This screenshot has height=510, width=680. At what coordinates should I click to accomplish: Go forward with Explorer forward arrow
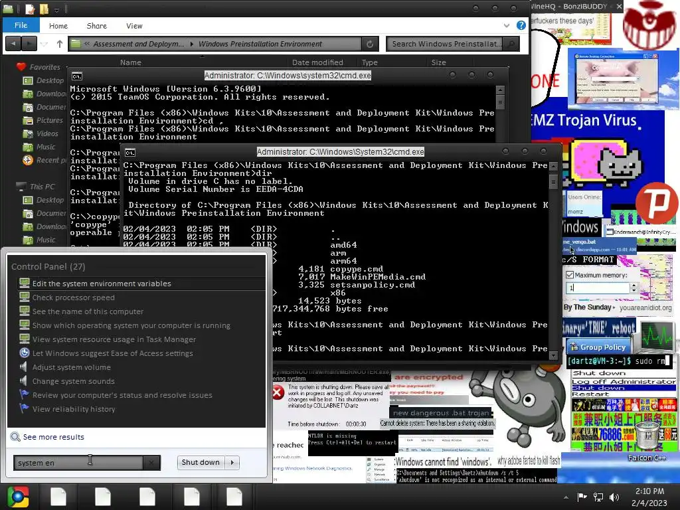(29, 43)
